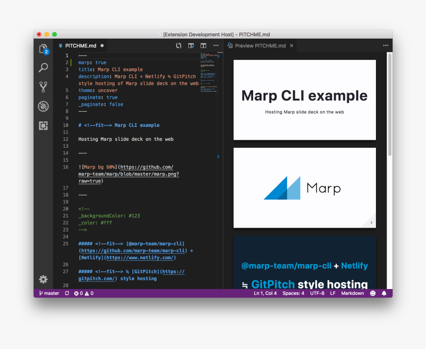This screenshot has width=426, height=349.
Task: Click the GitPitch link in preview slide
Action: (x=273, y=285)
